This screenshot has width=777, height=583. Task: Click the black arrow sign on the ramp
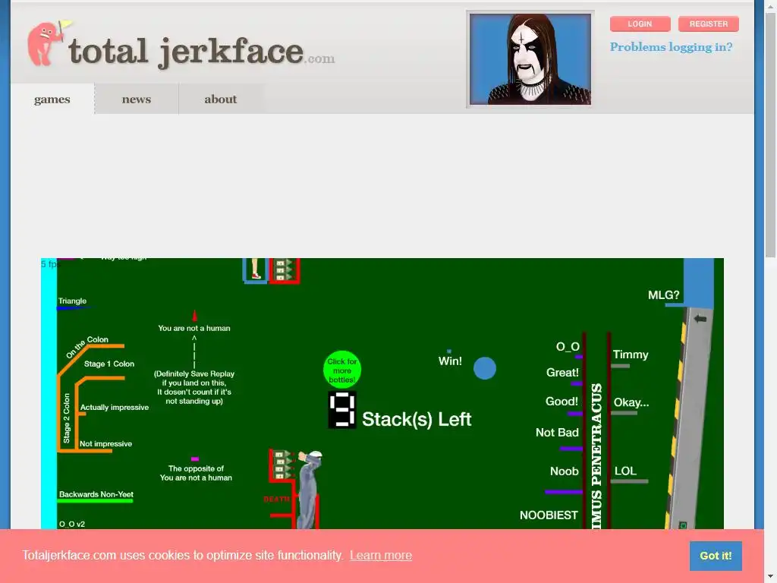[700, 319]
